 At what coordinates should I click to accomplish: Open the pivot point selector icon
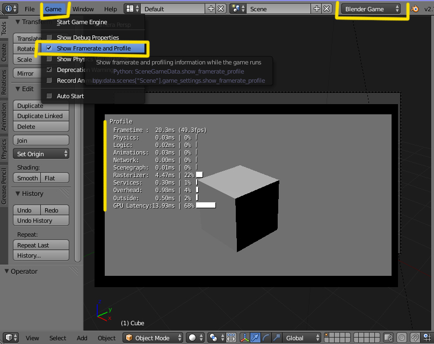pos(216,338)
